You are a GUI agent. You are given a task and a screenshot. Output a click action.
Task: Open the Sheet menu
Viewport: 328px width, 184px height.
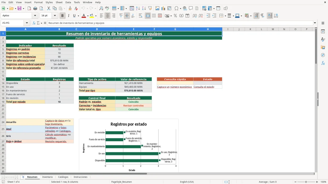[x=59, y=2]
